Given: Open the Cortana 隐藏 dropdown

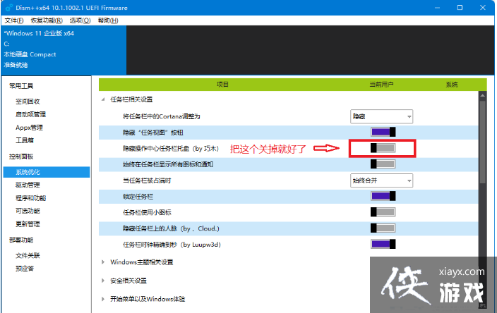Looking at the screenshot, I should point(382,116).
